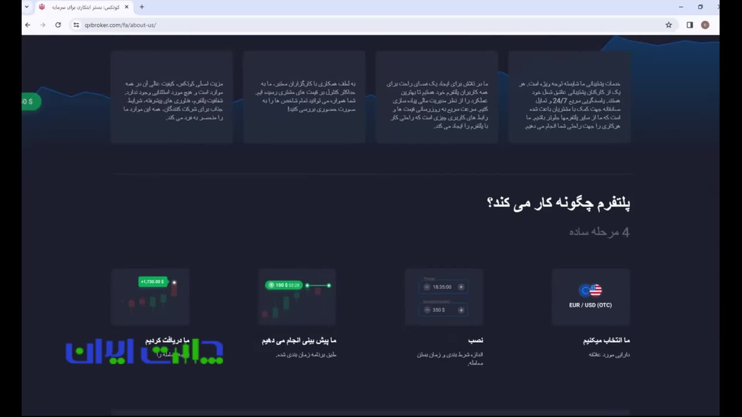Open the Chrome profile avatar
Screen dimensions: 742x417
705,25
